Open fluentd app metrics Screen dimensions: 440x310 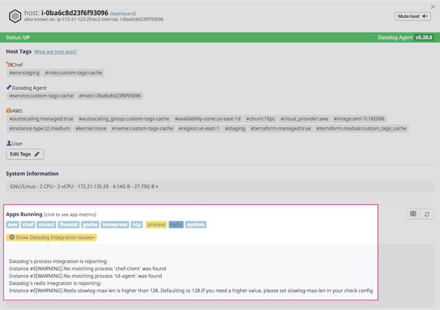[x=69, y=225]
